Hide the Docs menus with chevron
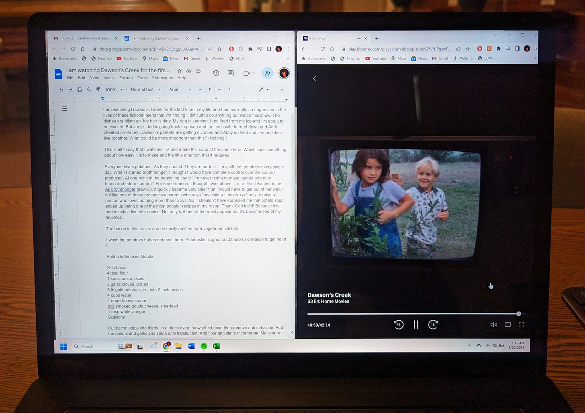Image resolution: width=585 pixels, height=413 pixels. tap(282, 90)
